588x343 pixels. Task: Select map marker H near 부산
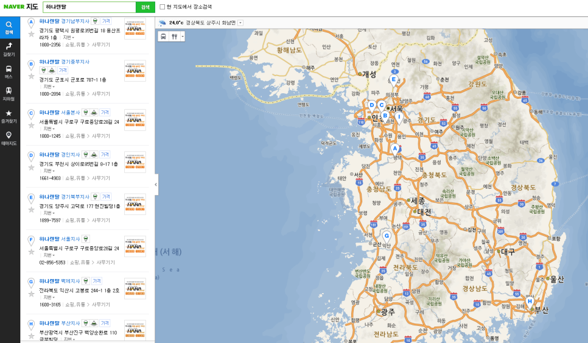click(530, 302)
